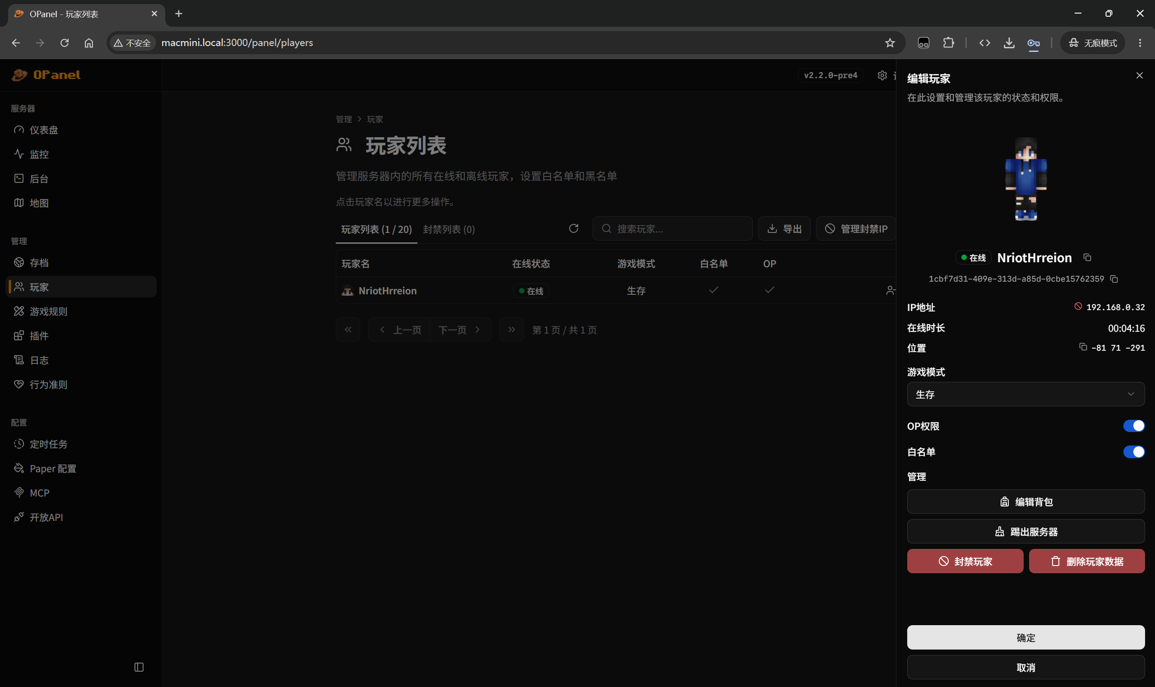Viewport: 1155px width, 687px height.
Task: Open Scheduled Tasks (定时任务) page
Action: tap(81, 444)
